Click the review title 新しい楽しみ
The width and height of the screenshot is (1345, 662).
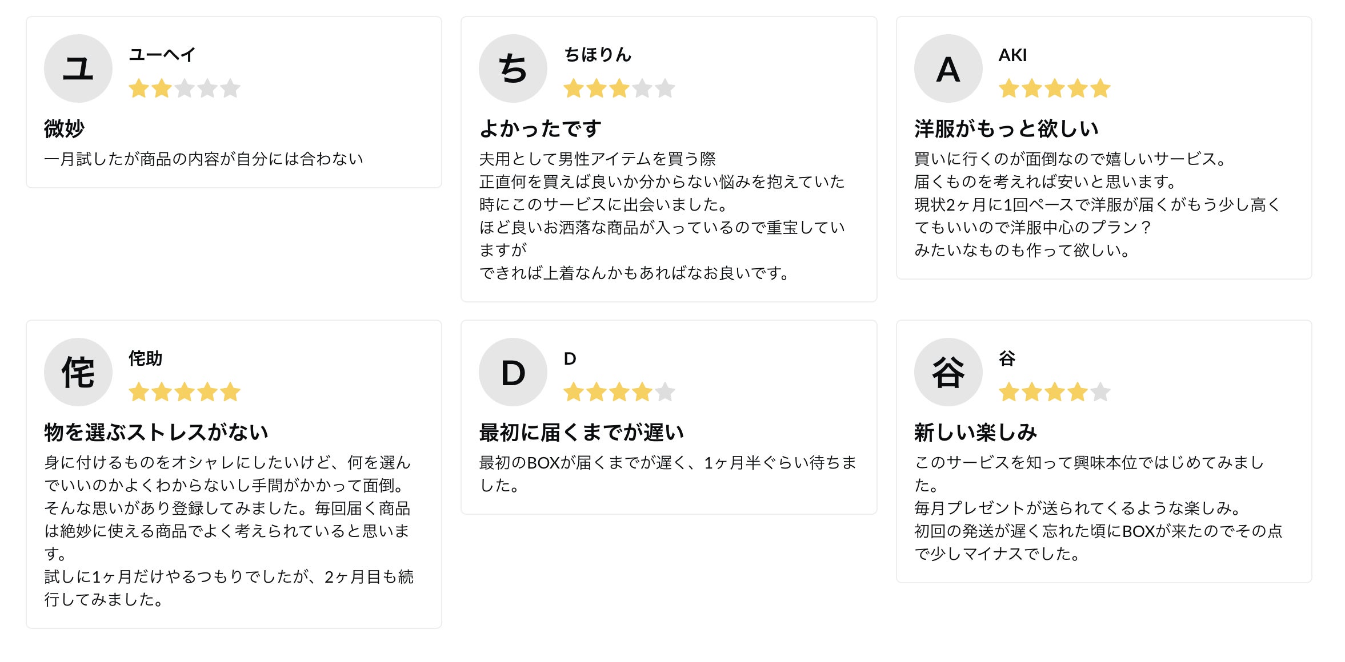pyautogui.click(x=975, y=432)
